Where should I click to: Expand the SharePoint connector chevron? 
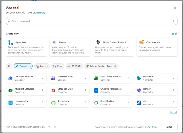174,78
